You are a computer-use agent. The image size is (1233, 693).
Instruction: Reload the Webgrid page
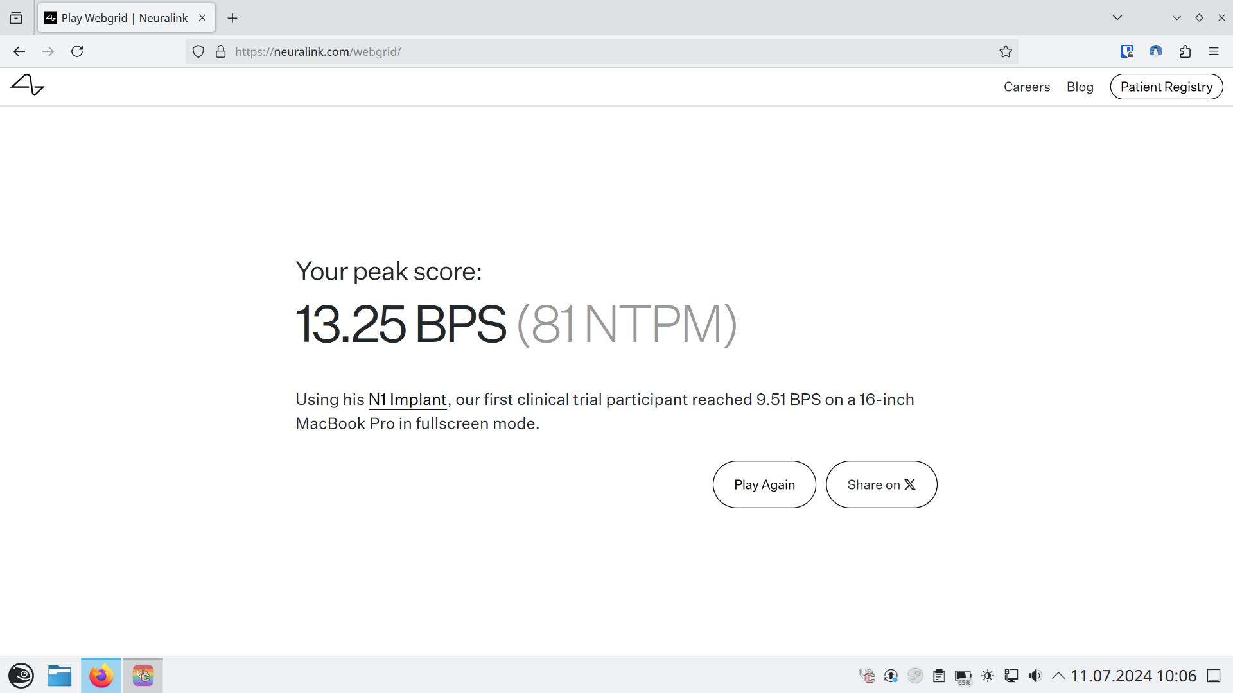click(77, 51)
